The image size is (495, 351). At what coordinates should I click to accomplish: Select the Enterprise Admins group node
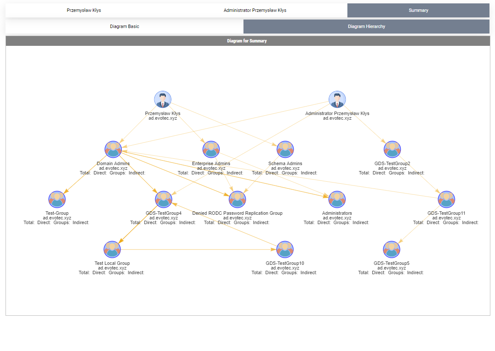pos(211,149)
